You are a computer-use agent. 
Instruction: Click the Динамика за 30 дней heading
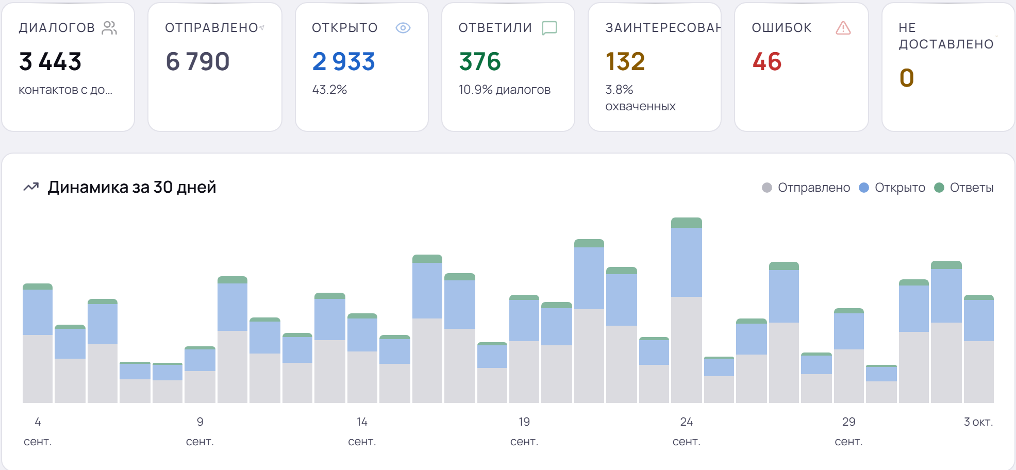(x=132, y=187)
